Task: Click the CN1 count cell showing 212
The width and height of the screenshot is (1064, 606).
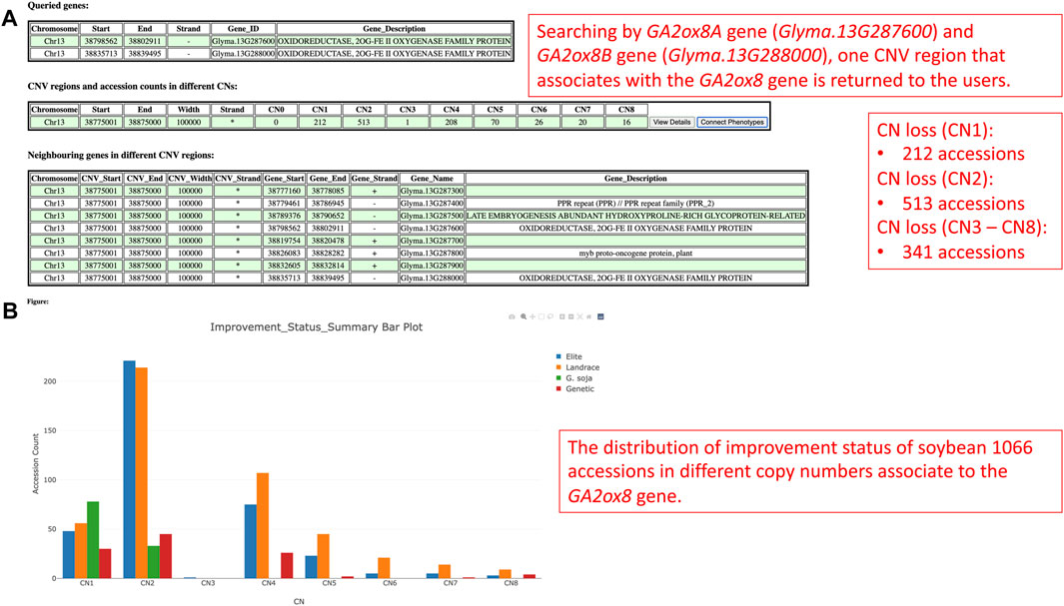Action: coord(320,123)
